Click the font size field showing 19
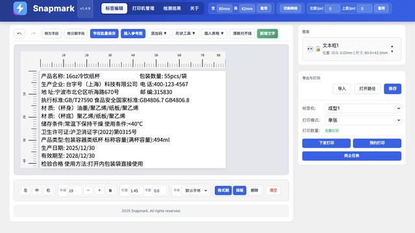 click(x=75, y=190)
